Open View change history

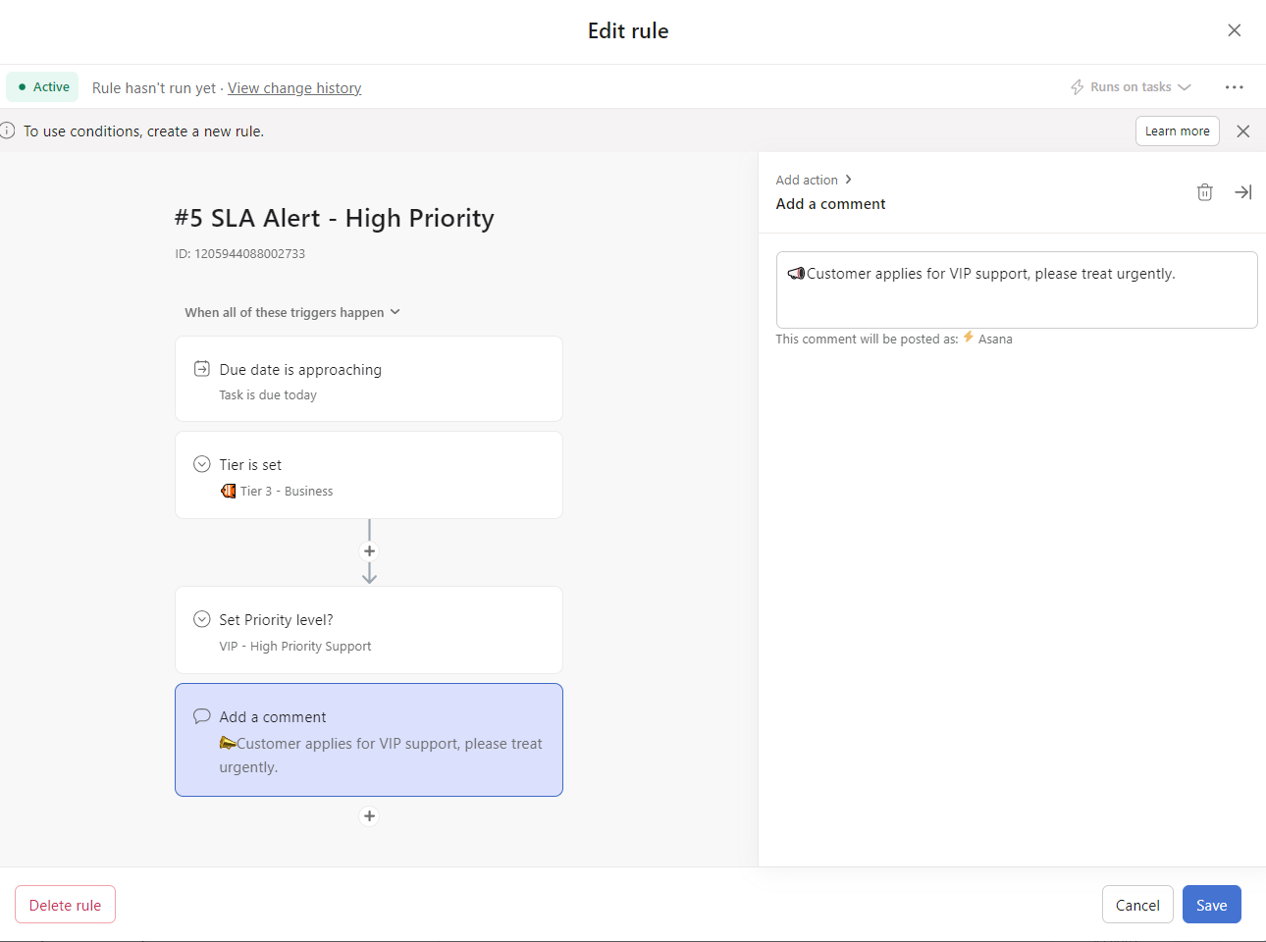(293, 87)
